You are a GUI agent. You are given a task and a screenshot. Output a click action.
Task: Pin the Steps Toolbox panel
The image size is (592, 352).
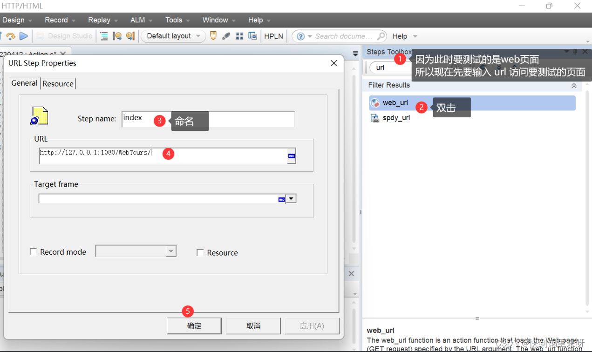coord(575,52)
